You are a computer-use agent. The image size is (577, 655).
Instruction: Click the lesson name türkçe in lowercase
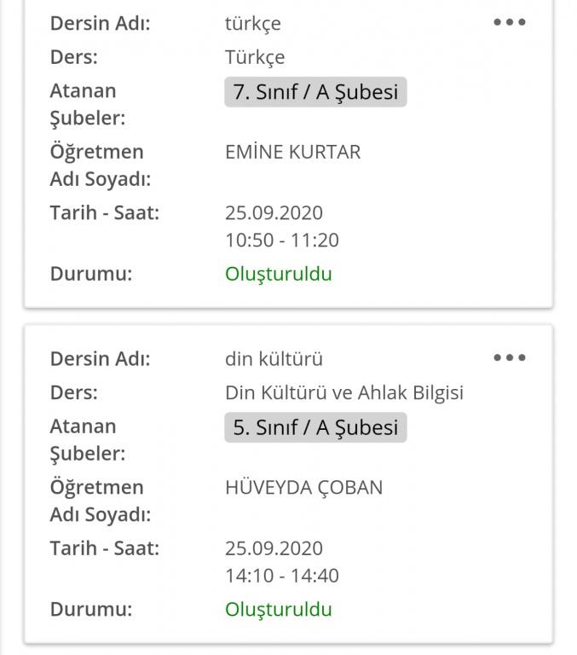click(x=252, y=23)
